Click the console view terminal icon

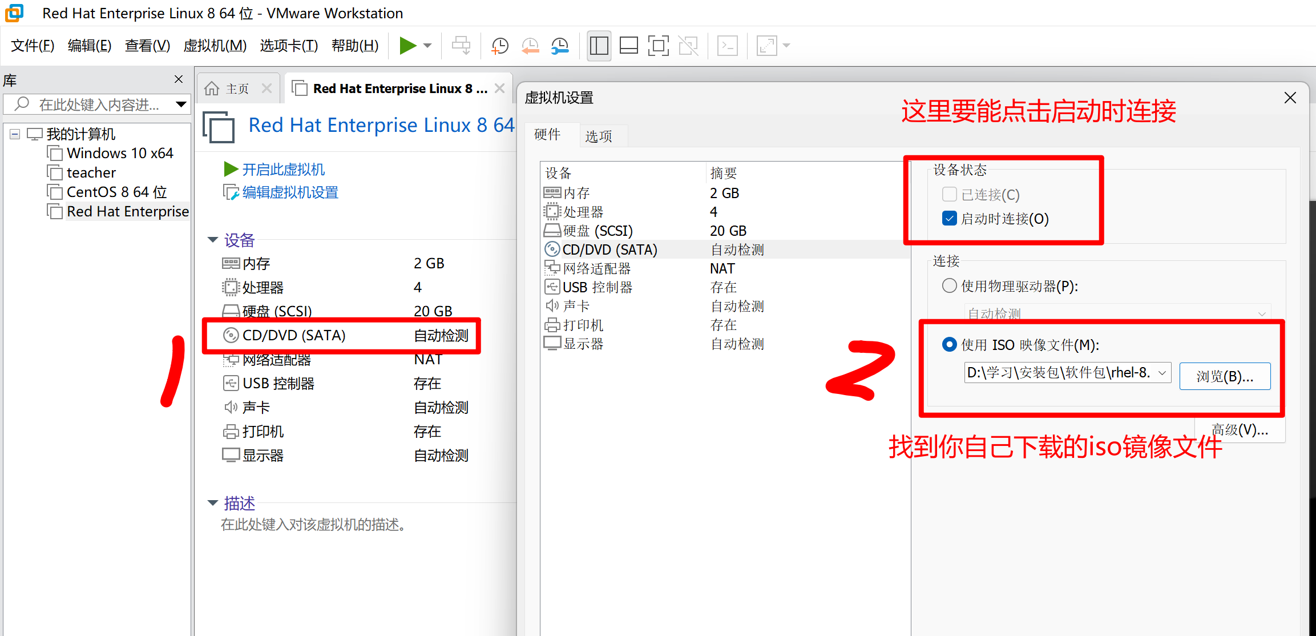pyautogui.click(x=727, y=46)
